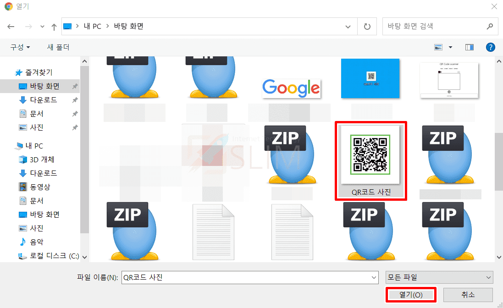Expand the view options dropdown arrow

pos(450,47)
